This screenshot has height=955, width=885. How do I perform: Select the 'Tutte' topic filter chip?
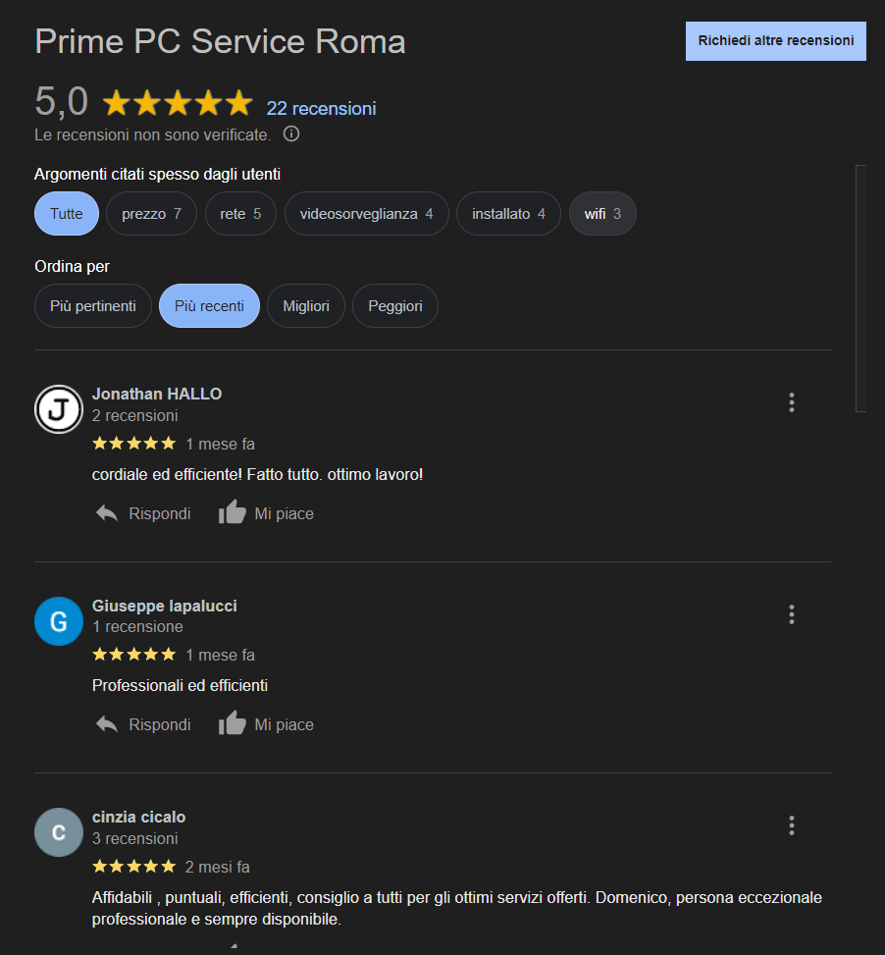(67, 214)
